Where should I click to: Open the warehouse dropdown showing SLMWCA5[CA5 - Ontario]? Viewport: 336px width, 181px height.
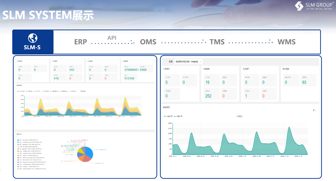click(188, 61)
